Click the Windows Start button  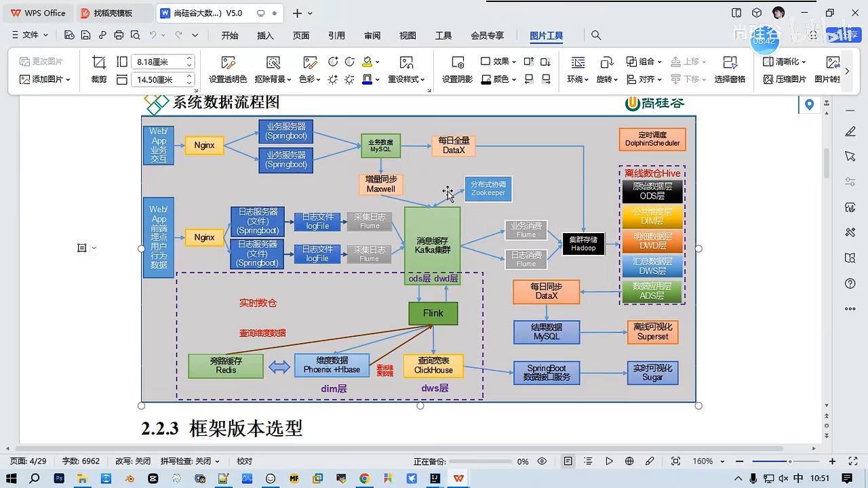(13, 478)
